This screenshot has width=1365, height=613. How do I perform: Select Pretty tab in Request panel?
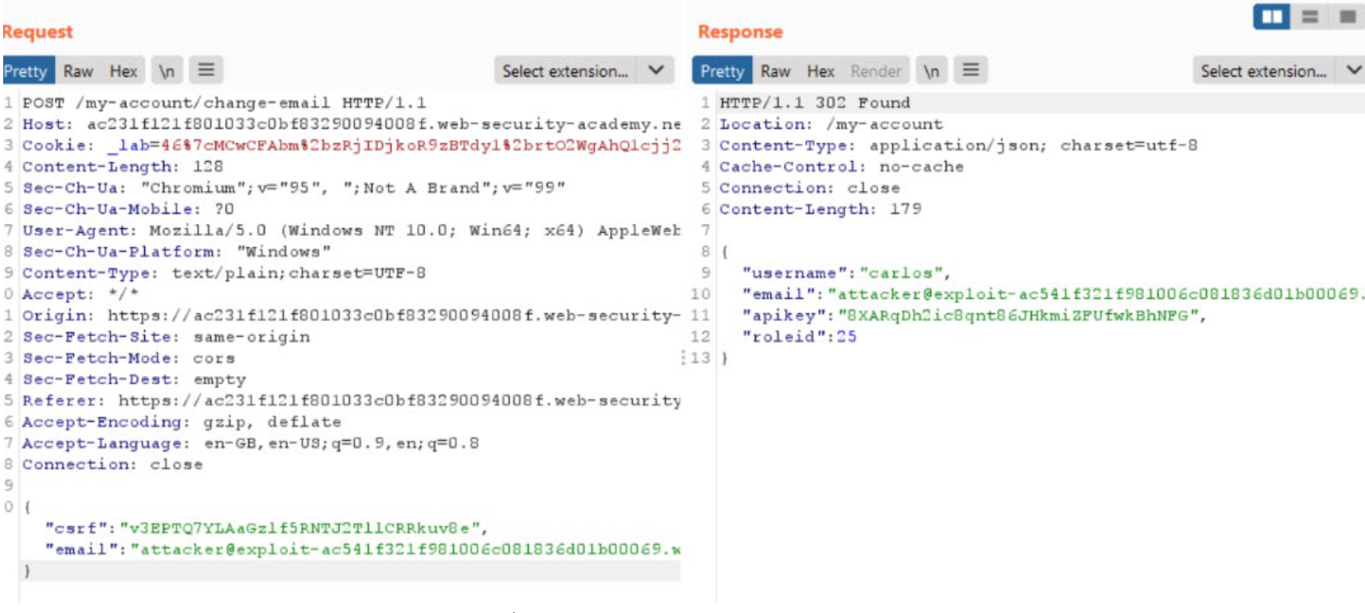click(26, 71)
